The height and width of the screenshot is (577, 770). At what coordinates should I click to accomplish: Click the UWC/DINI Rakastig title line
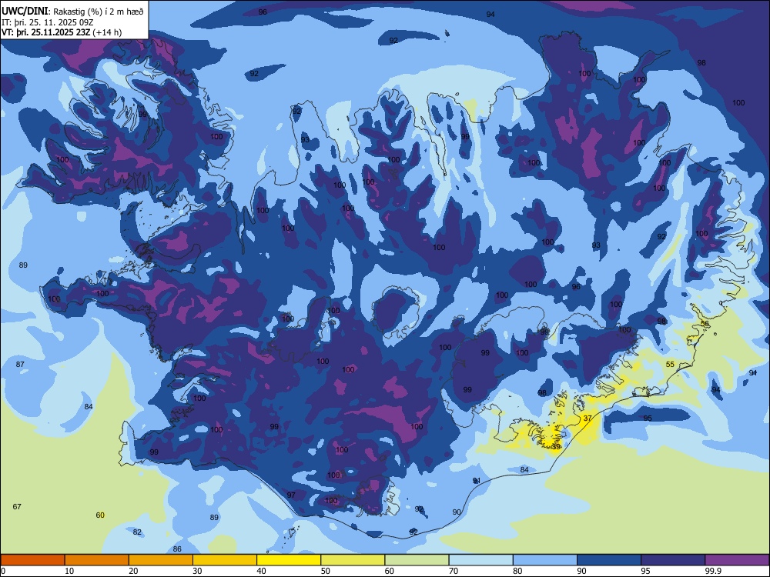pyautogui.click(x=72, y=11)
